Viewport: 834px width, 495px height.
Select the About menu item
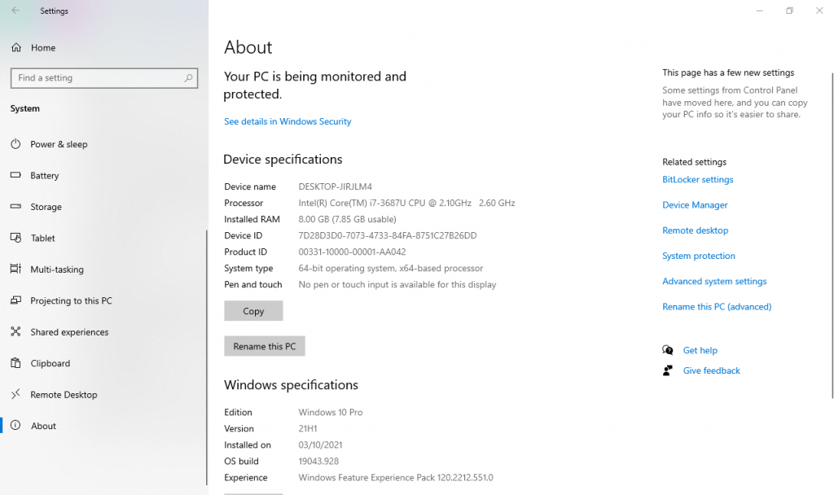(43, 426)
